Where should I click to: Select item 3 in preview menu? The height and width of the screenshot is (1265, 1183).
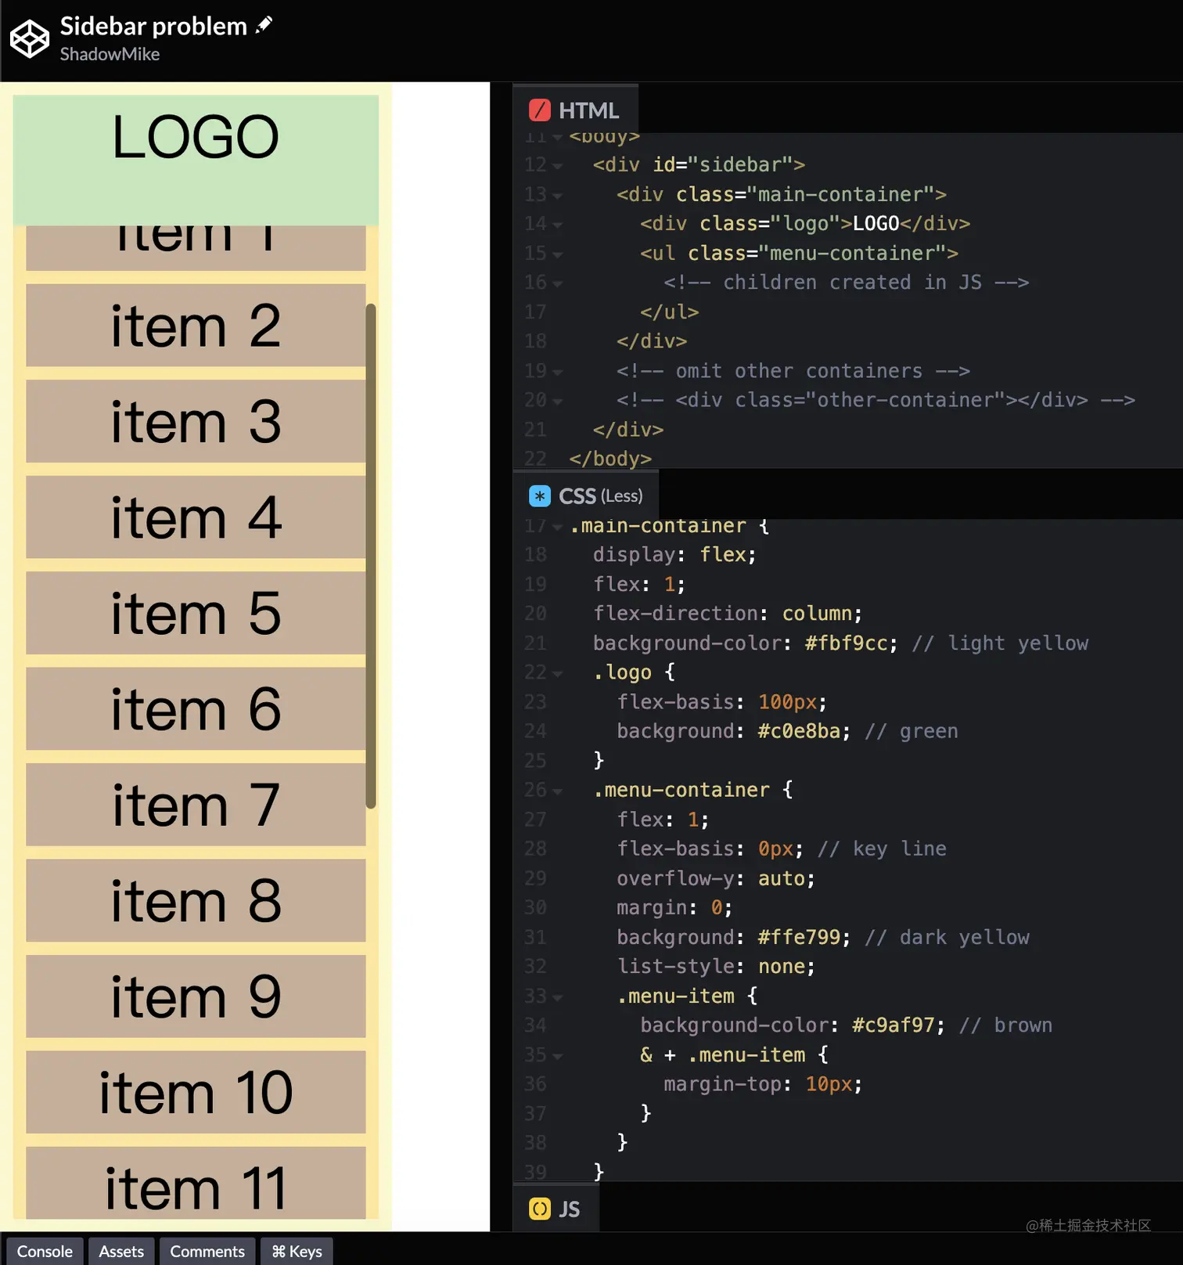pos(196,421)
